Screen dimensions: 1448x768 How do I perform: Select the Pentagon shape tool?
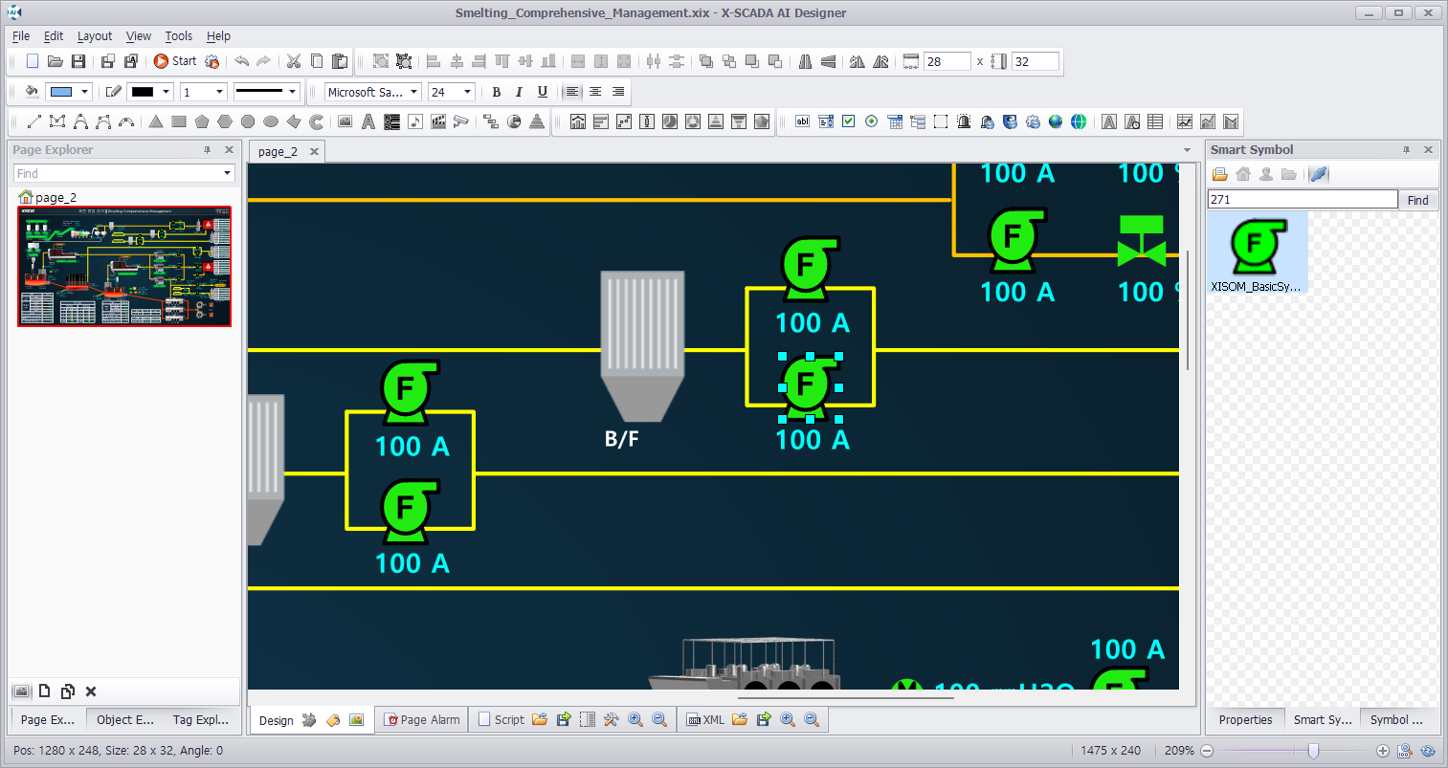tap(202, 121)
